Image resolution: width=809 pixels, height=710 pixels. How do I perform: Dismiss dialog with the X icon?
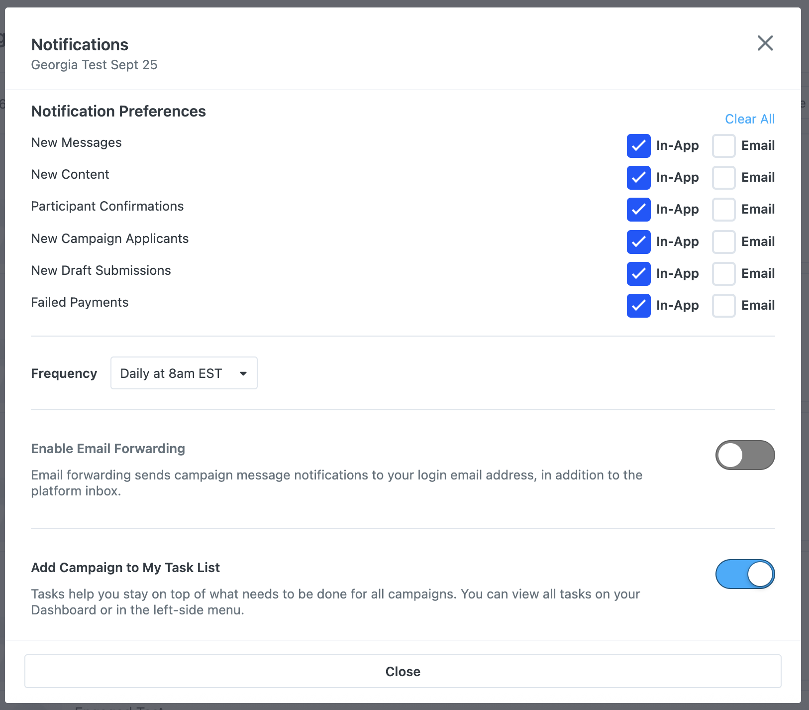[765, 43]
